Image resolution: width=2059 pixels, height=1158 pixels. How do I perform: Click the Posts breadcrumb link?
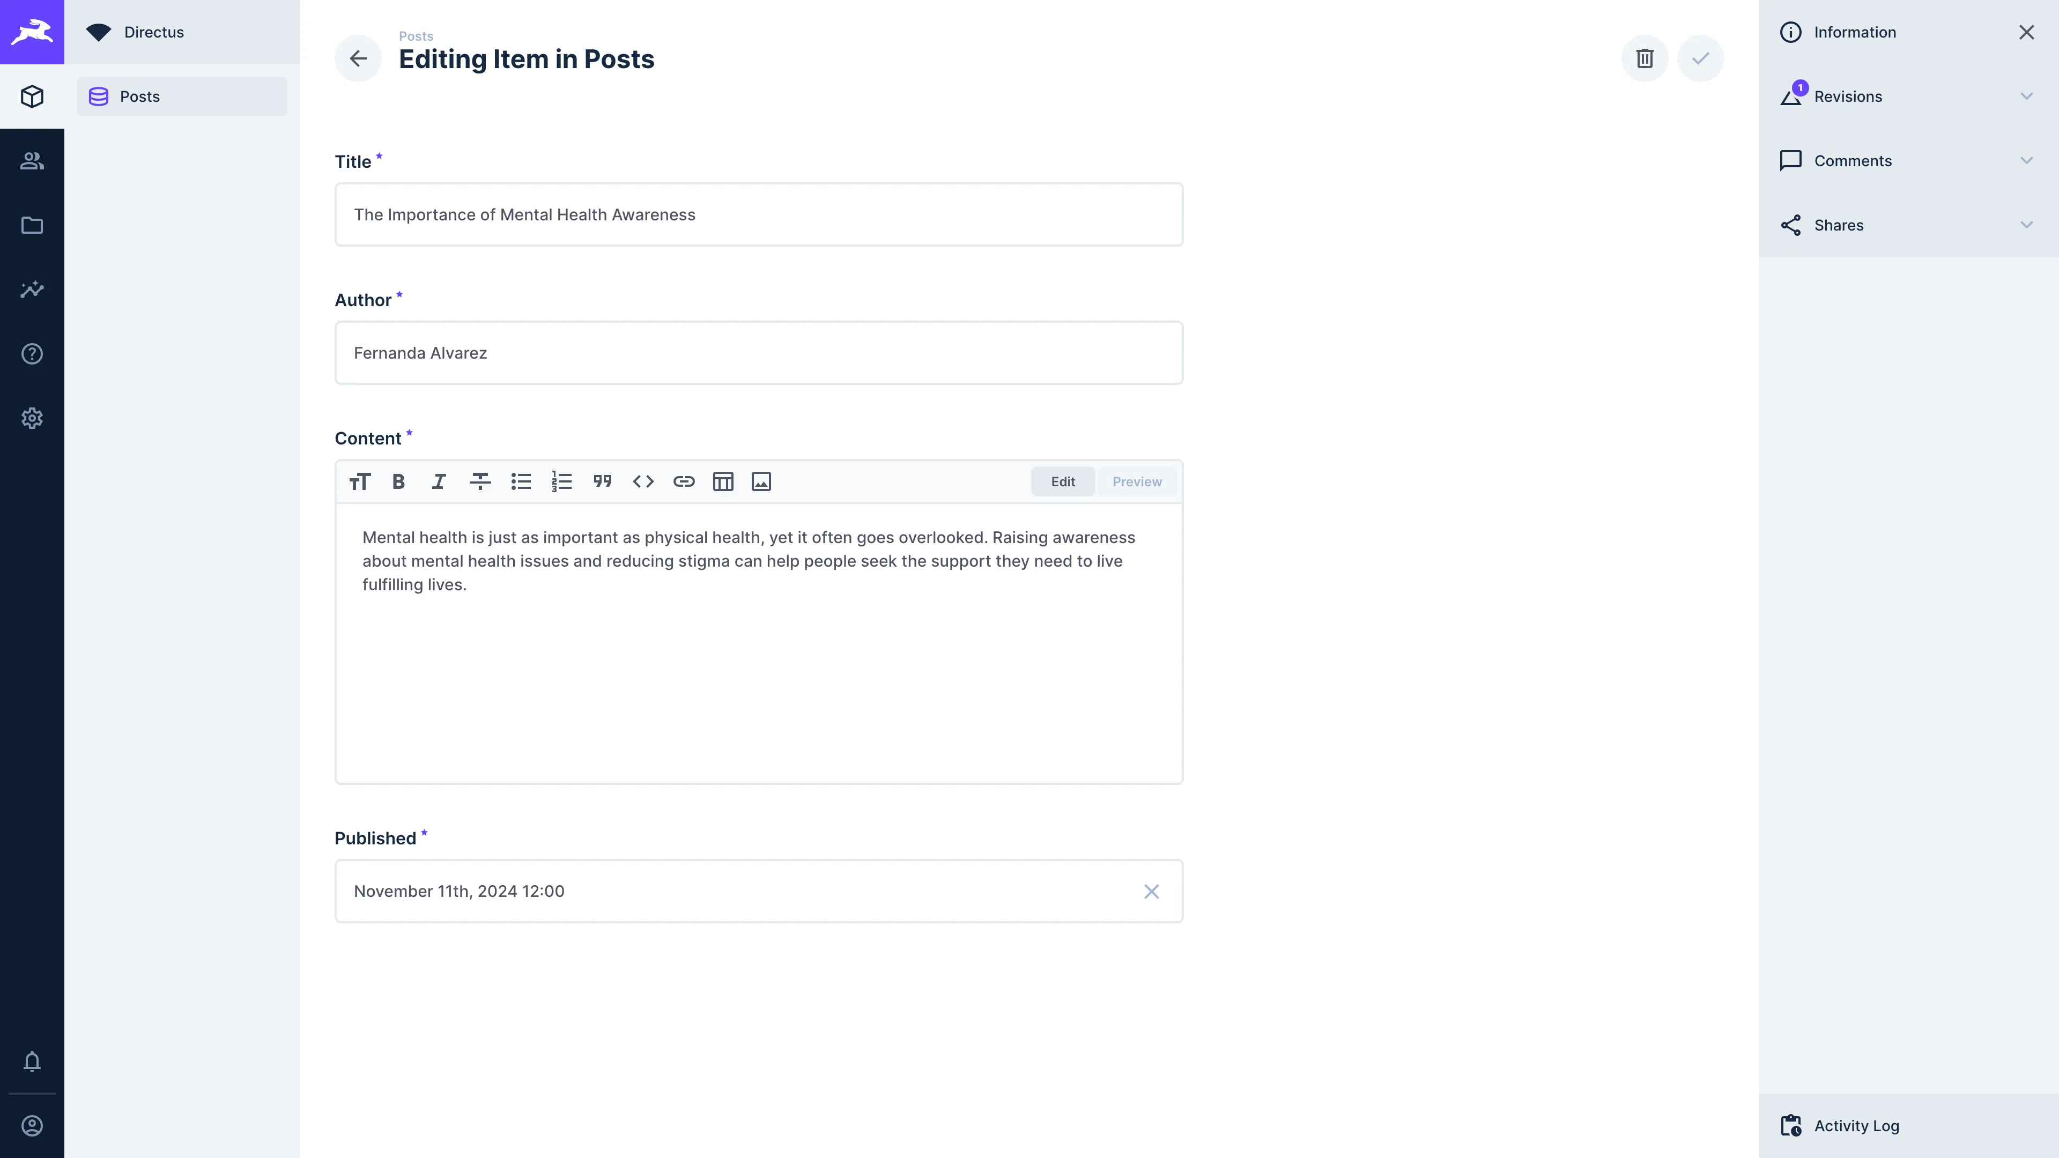point(416,36)
